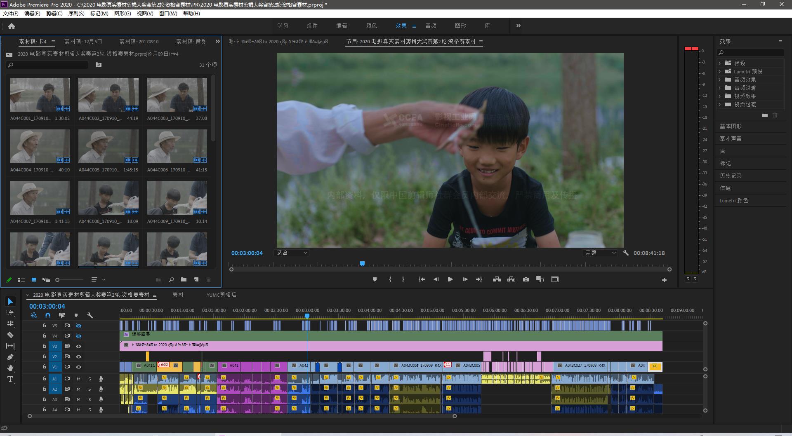Image resolution: width=792 pixels, height=436 pixels.
Task: Click the Export Frame camera icon
Action: point(526,279)
